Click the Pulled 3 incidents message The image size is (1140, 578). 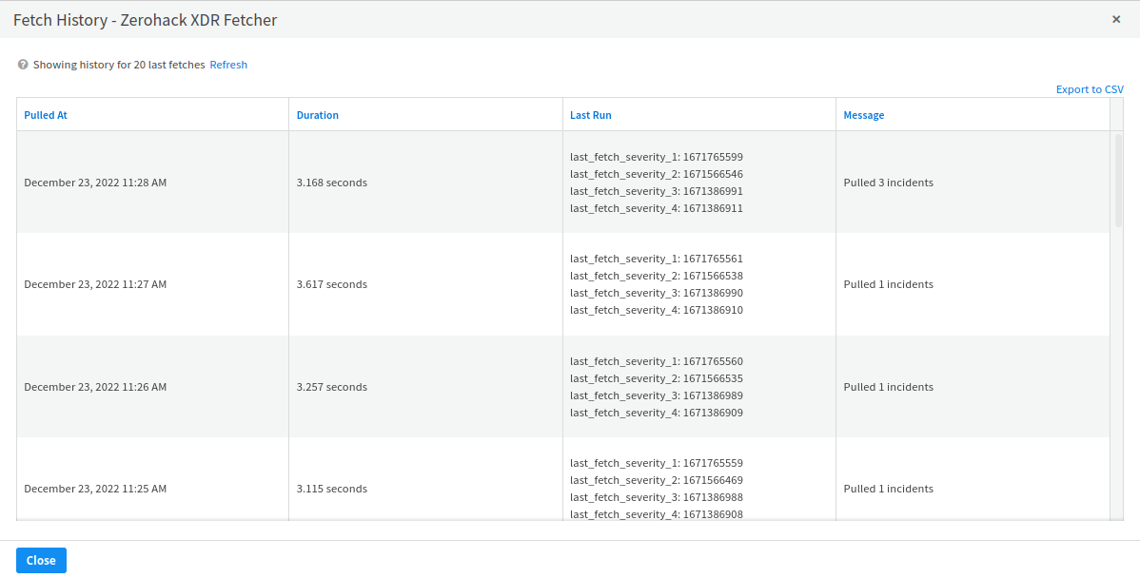[x=888, y=183]
